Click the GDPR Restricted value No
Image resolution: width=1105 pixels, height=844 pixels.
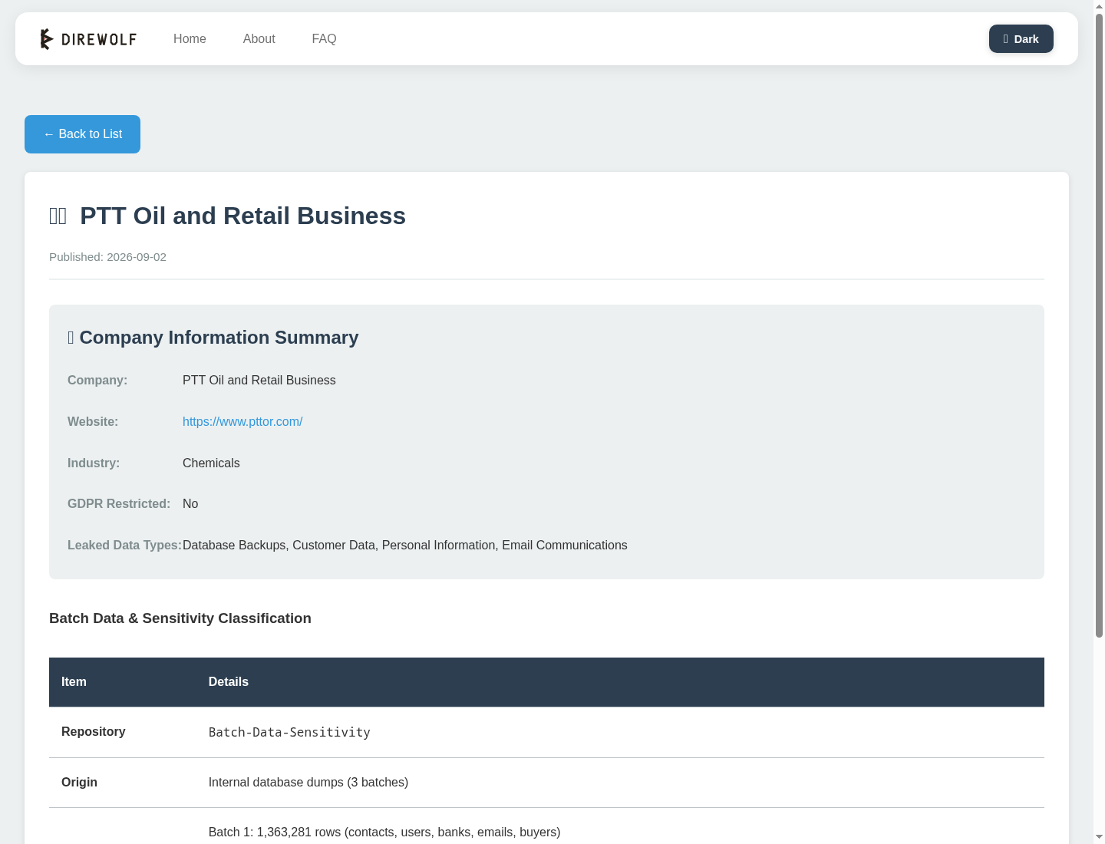coord(190,504)
